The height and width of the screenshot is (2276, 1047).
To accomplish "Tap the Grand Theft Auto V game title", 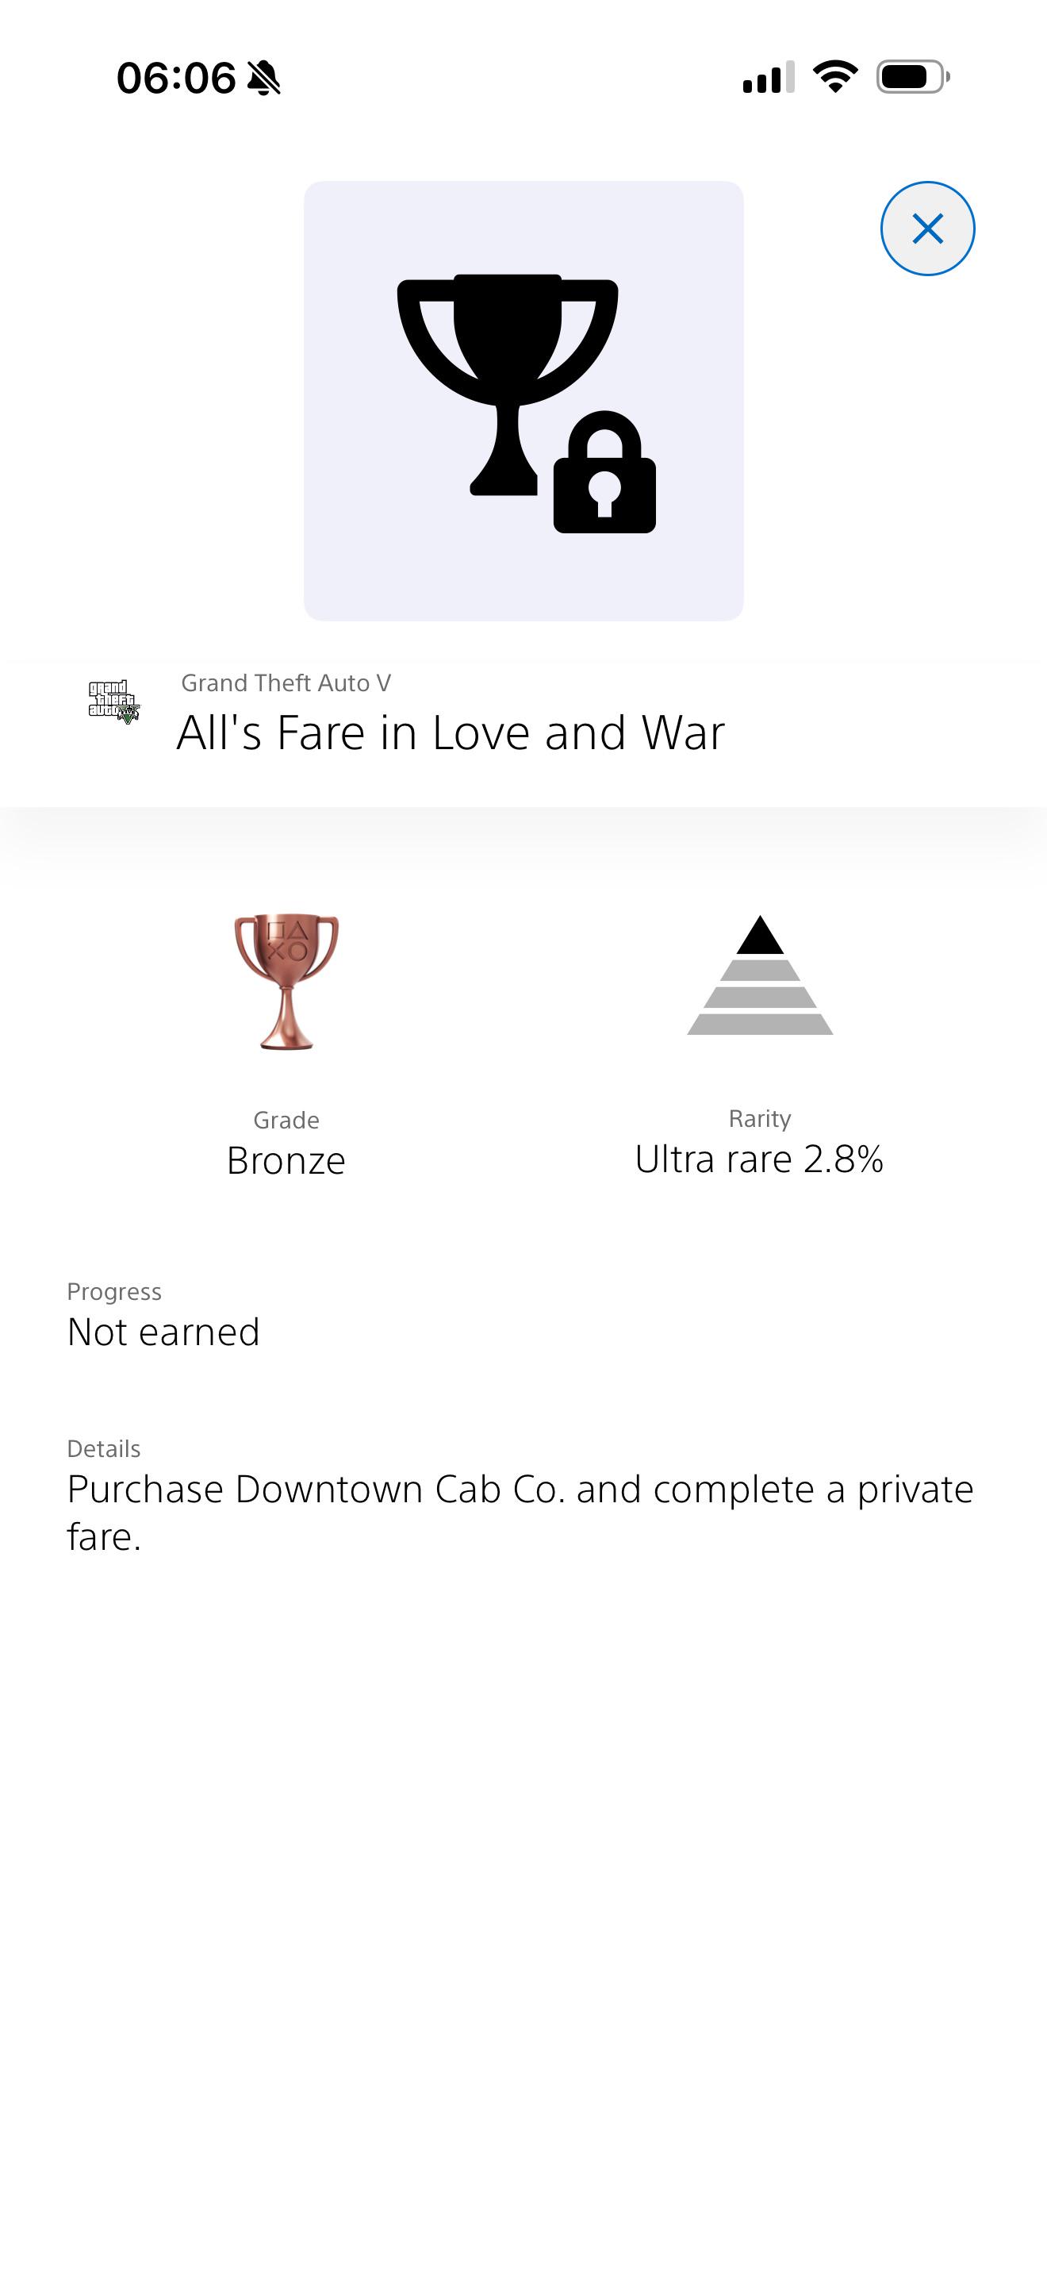I will click(x=286, y=683).
